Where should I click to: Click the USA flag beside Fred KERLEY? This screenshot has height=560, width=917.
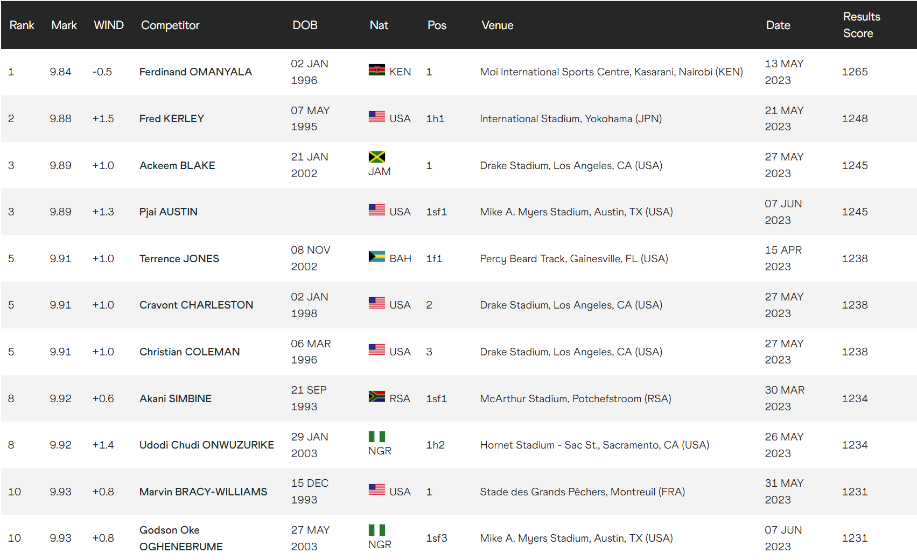click(x=376, y=117)
